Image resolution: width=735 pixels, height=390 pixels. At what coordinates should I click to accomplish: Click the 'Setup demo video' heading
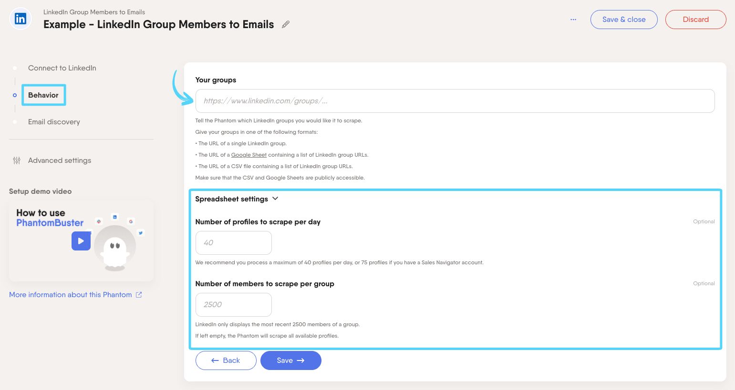click(x=41, y=191)
